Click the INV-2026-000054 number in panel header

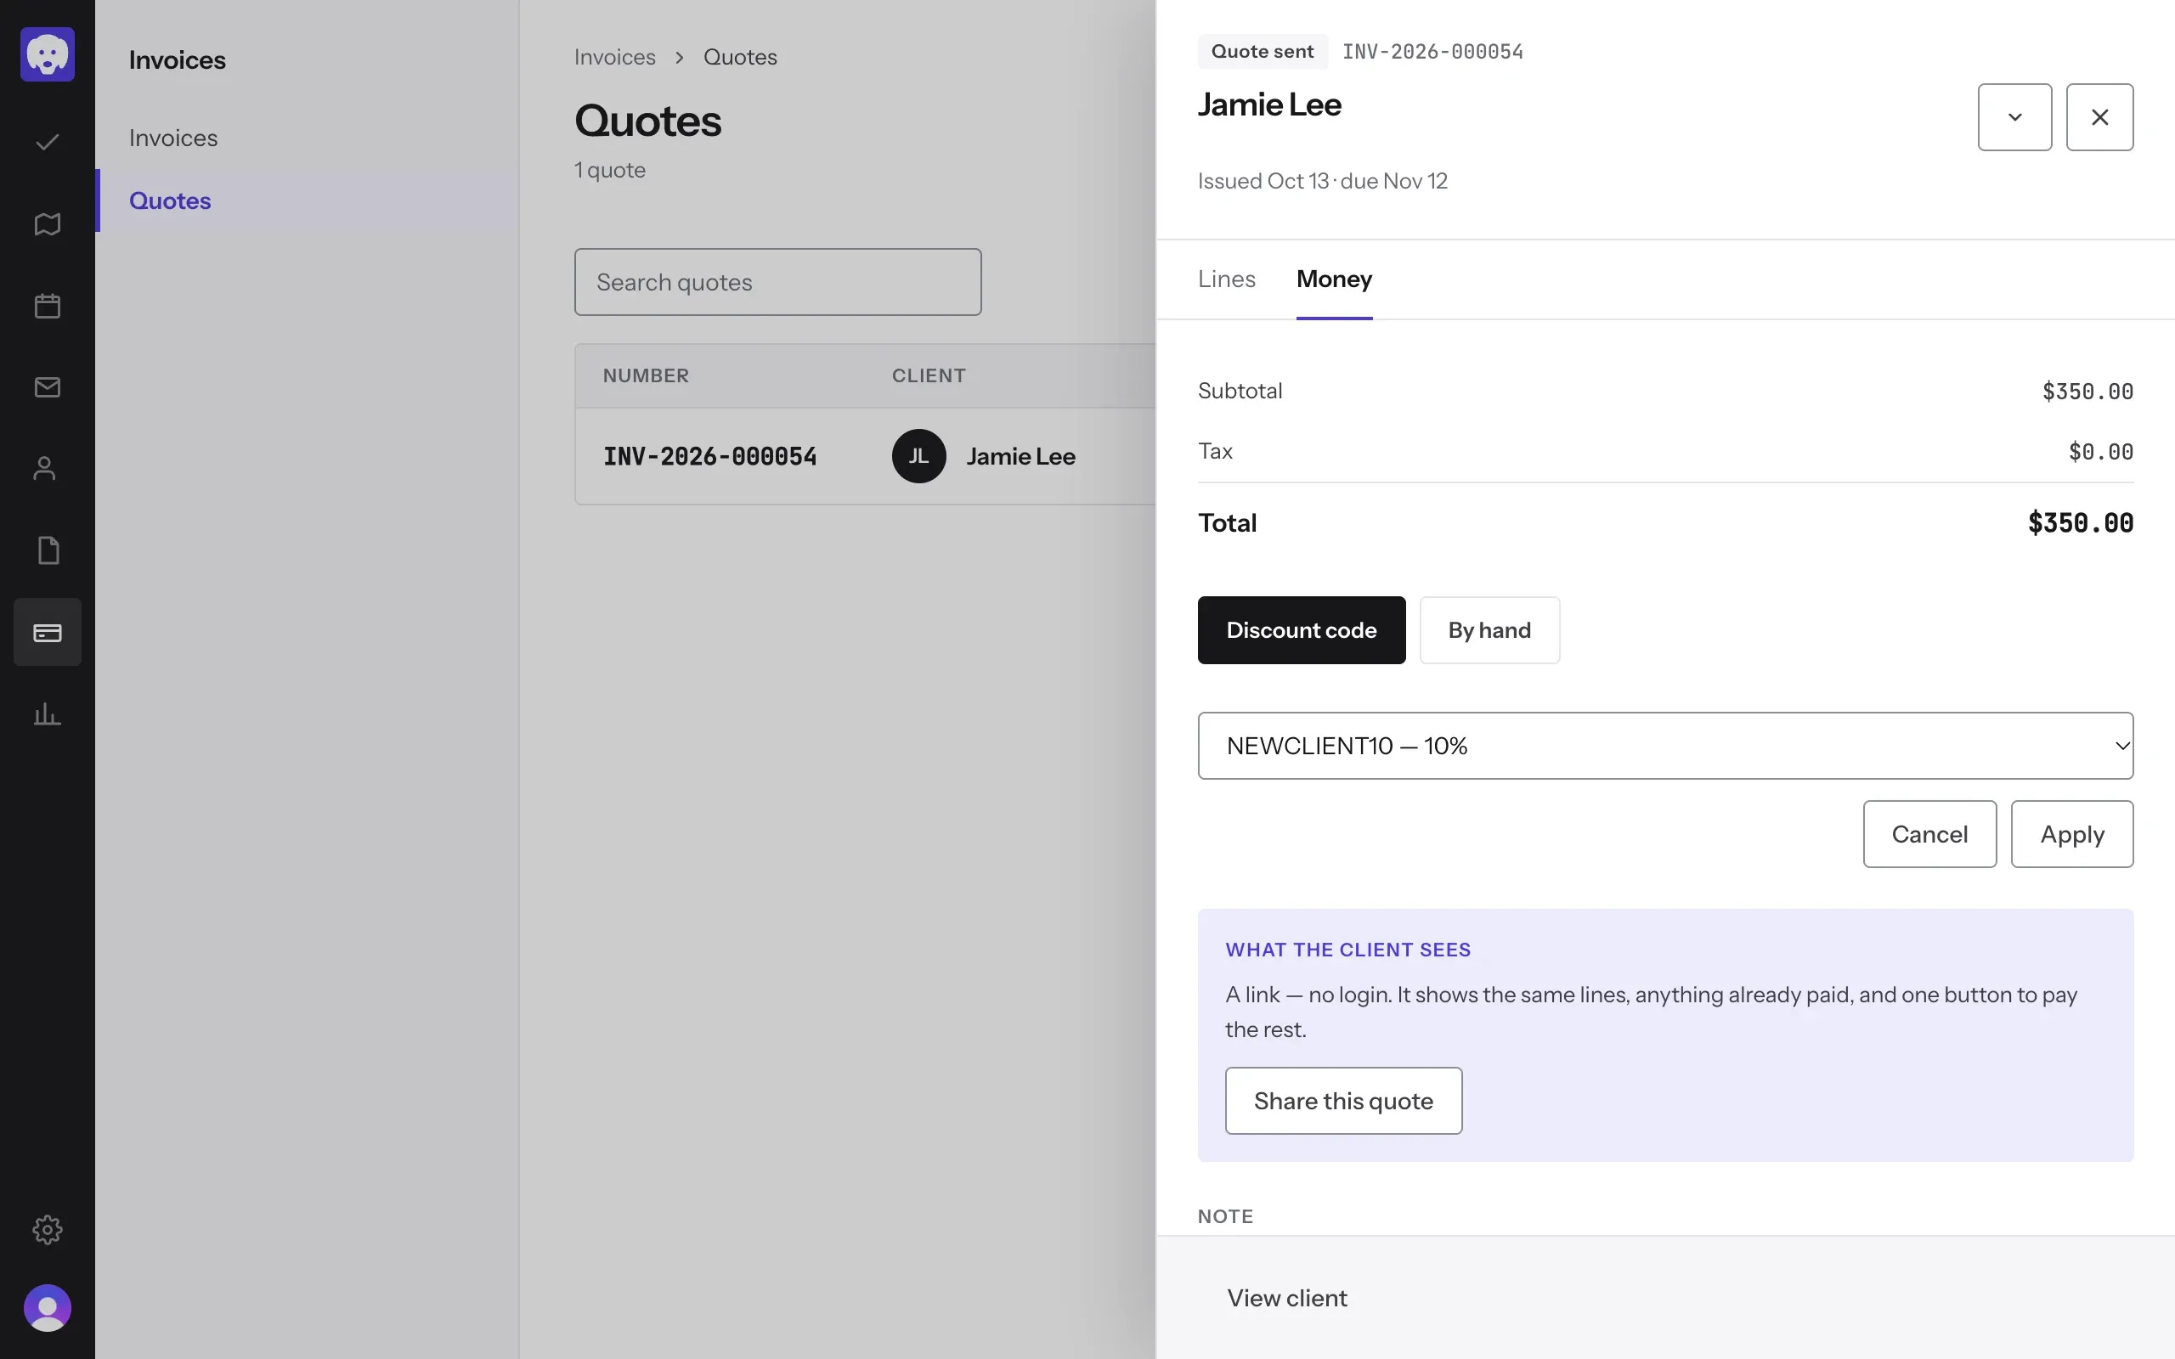1432,51
